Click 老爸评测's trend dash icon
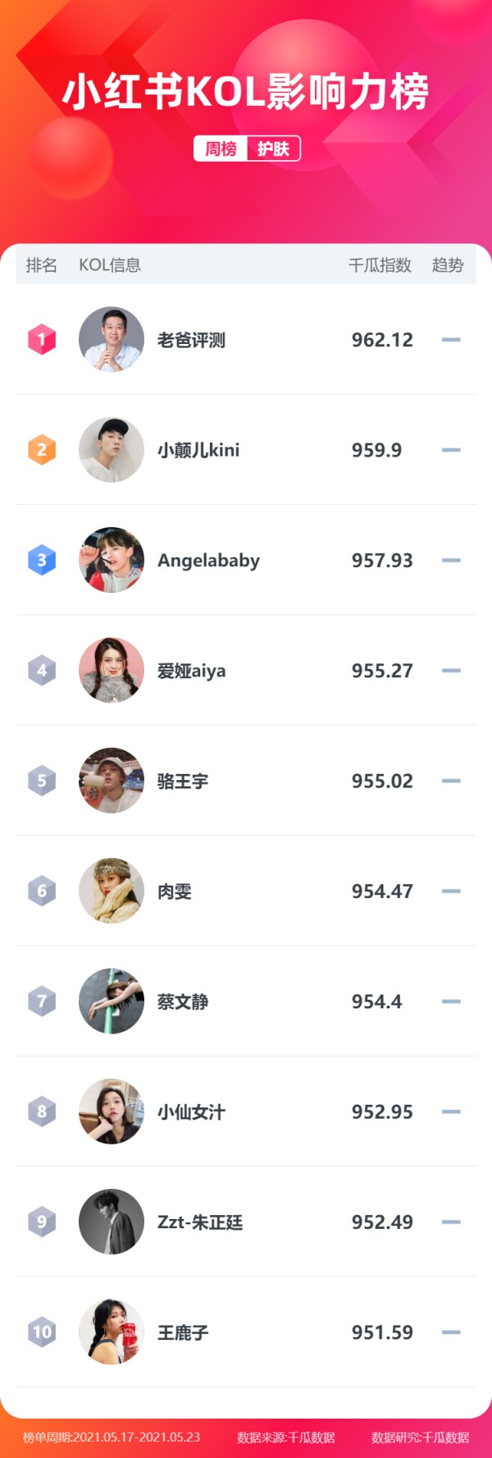The width and height of the screenshot is (492, 1458). coord(451,340)
